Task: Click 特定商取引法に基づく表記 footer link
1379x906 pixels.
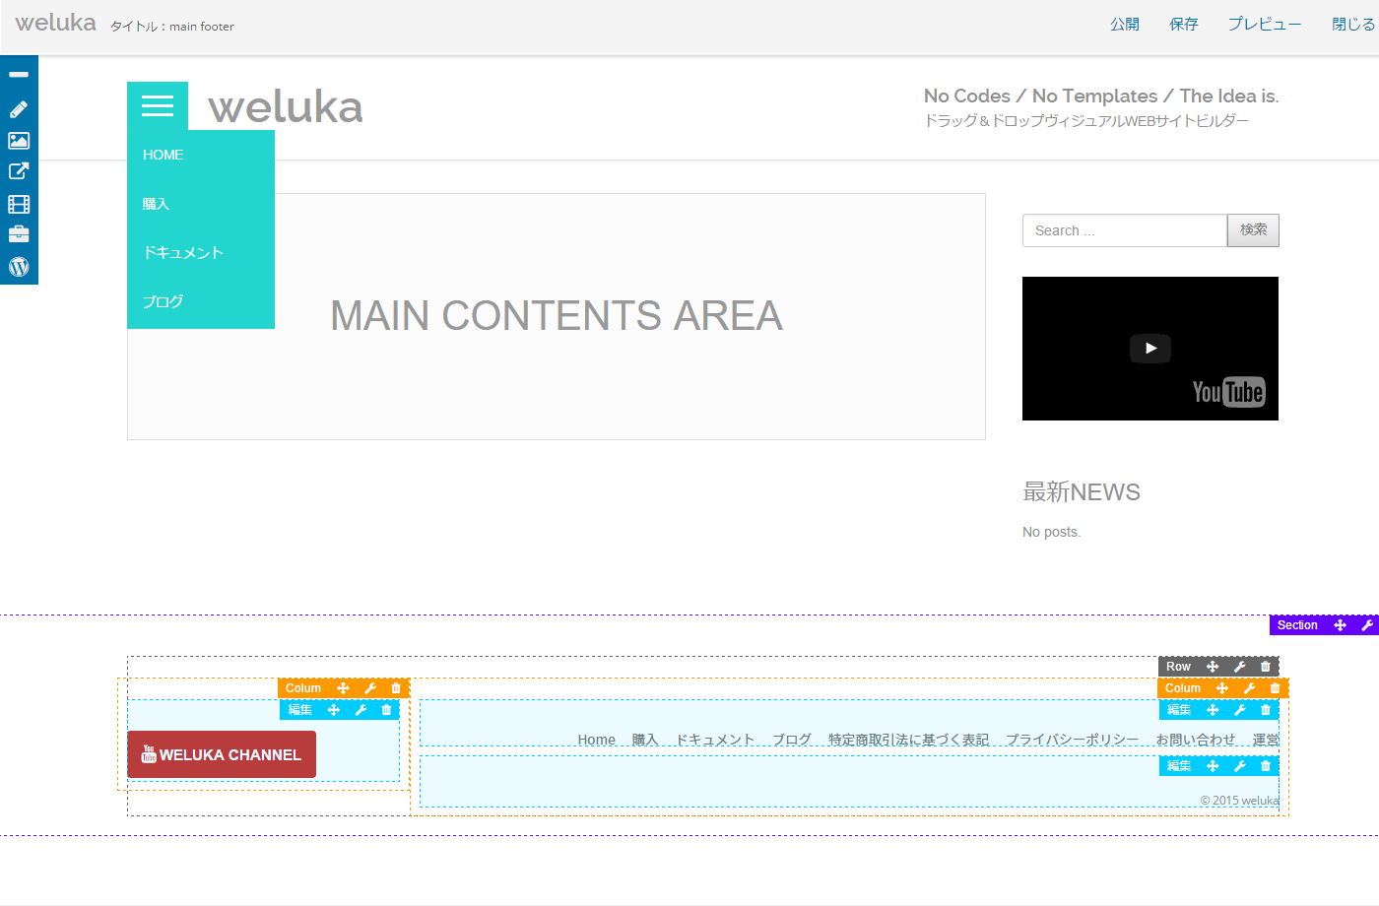Action: point(908,740)
